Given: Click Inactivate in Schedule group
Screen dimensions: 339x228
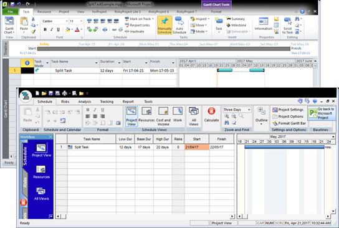Looking at the screenshot, I should 135,32.
